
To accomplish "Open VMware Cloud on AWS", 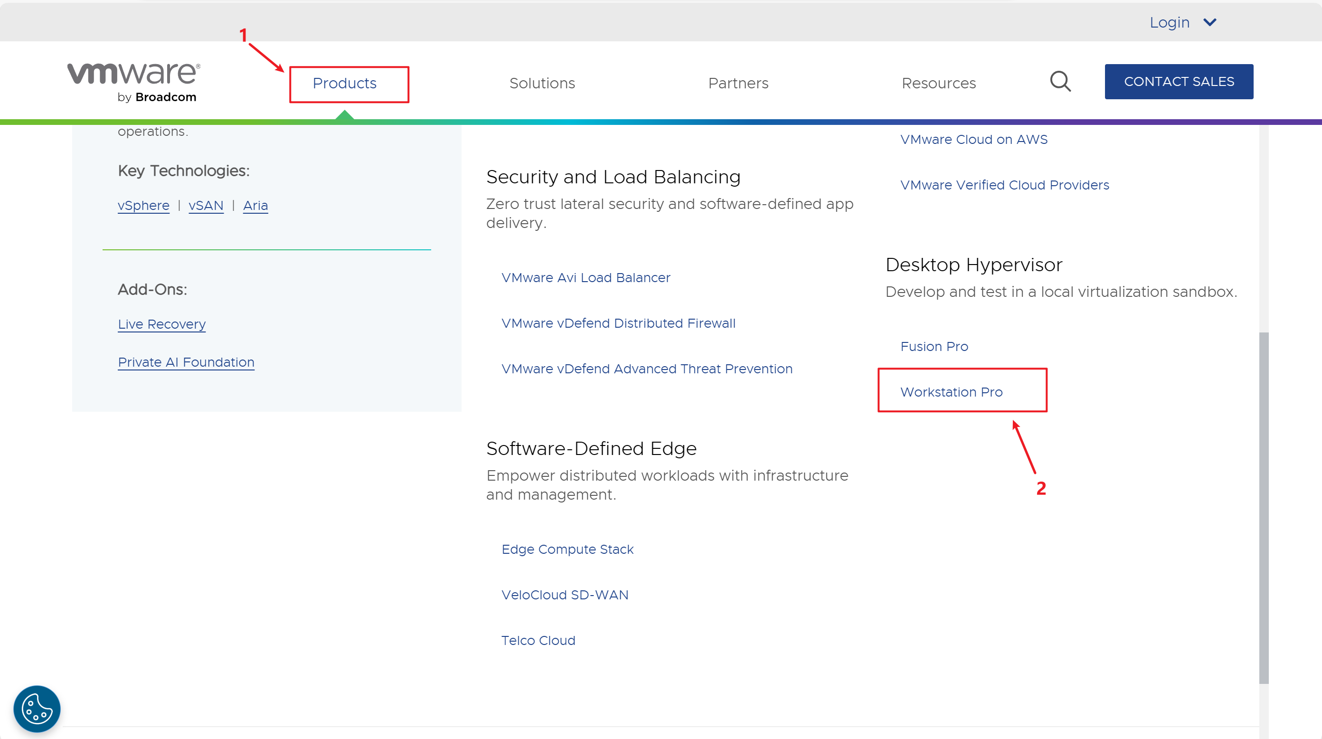I will (x=973, y=140).
